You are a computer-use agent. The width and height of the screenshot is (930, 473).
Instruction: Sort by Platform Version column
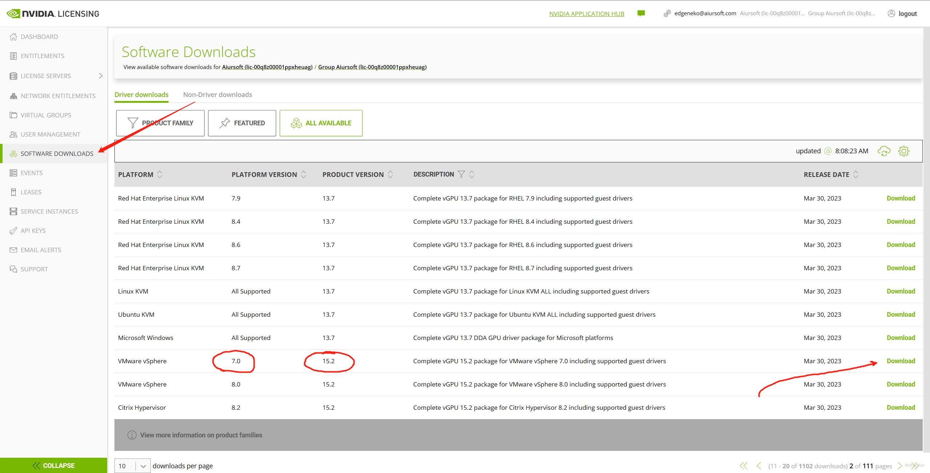303,174
